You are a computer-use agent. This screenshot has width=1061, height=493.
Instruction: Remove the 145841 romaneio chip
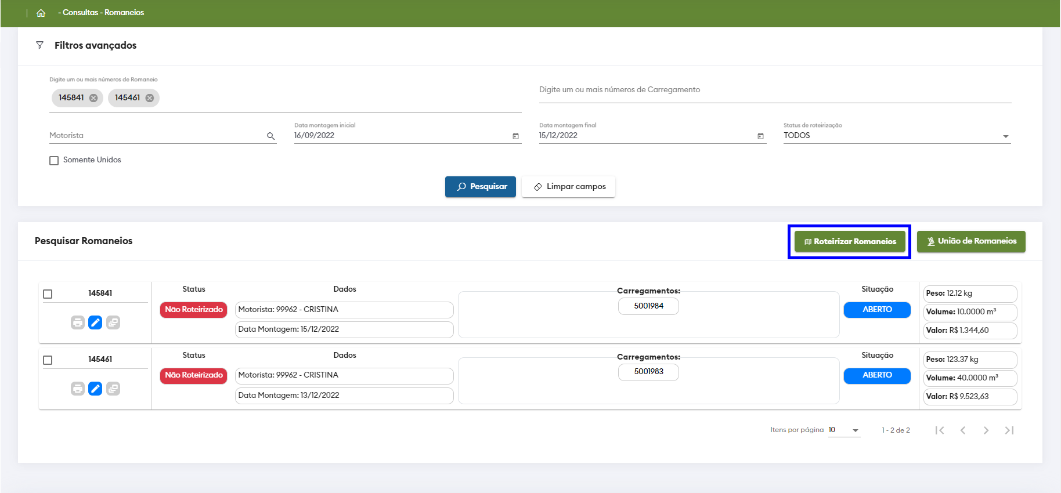(x=93, y=98)
